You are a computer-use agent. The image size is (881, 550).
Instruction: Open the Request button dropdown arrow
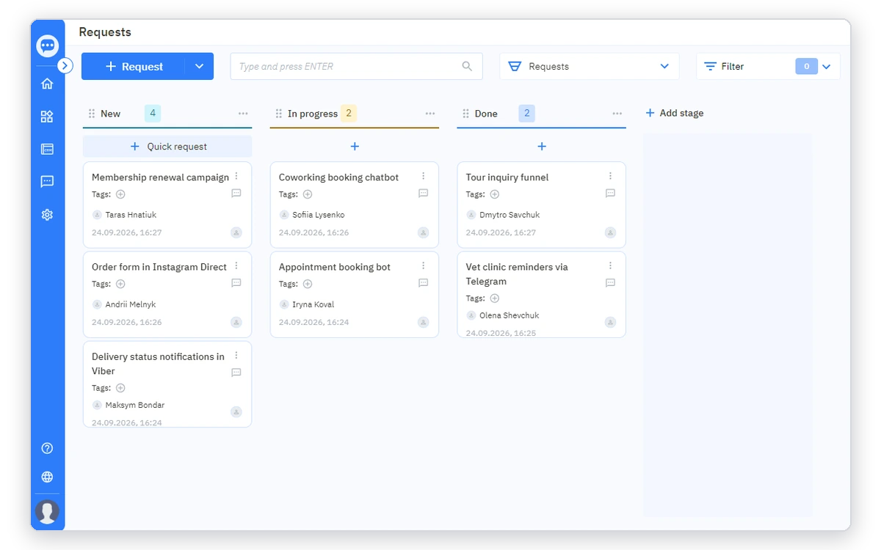click(200, 66)
